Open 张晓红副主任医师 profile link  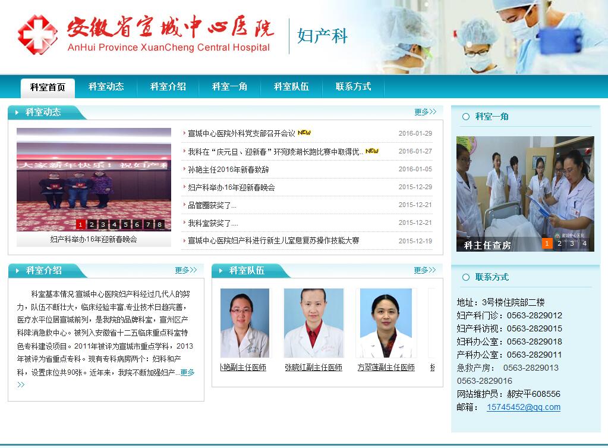pos(313,367)
